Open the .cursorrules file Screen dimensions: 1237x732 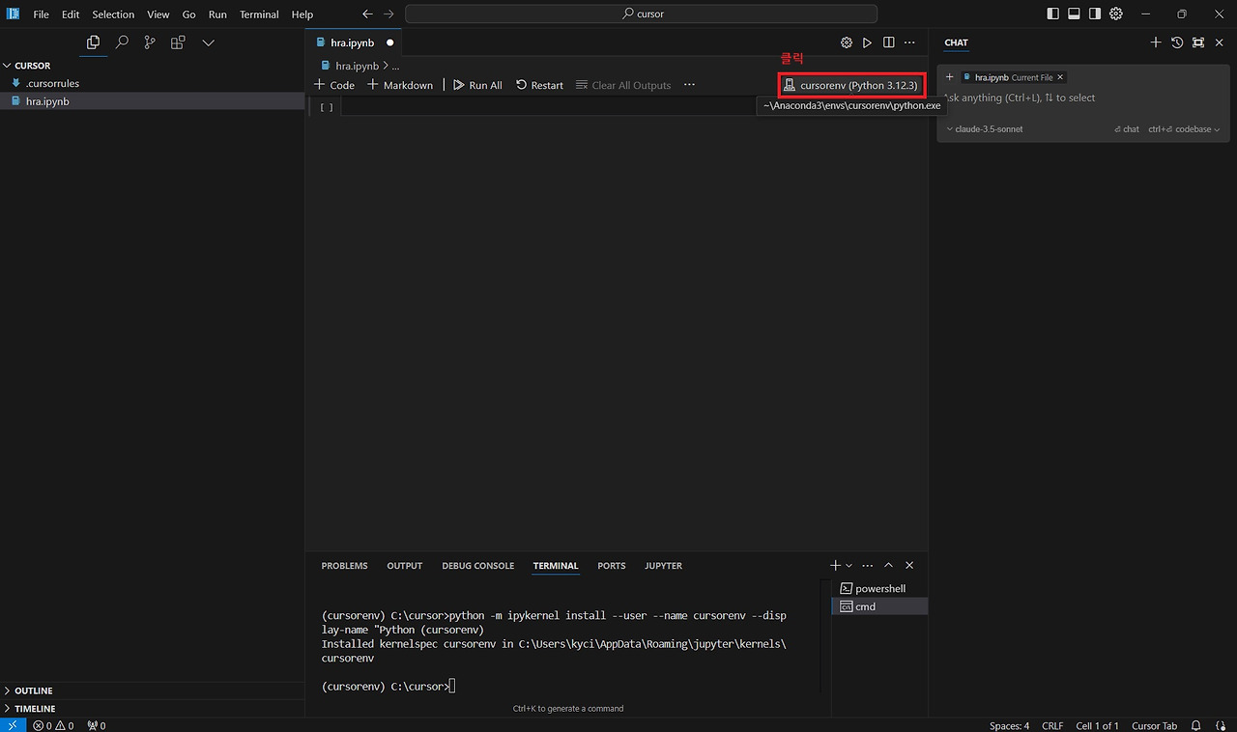[x=153, y=83]
